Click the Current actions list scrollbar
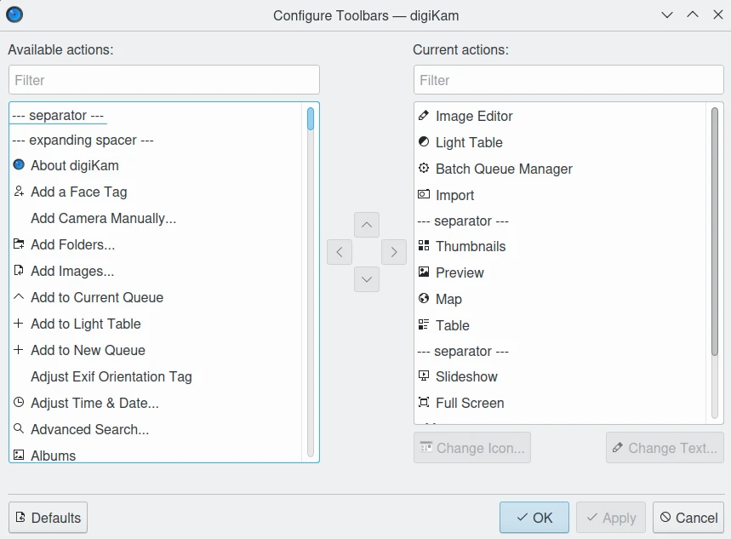The width and height of the screenshot is (731, 539). point(715,230)
